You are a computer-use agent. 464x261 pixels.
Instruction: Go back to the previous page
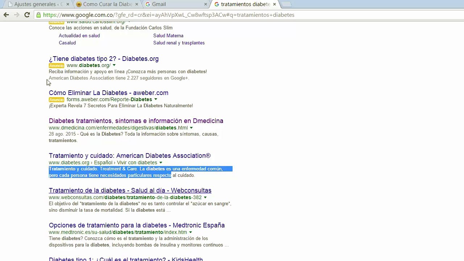(x=6, y=15)
